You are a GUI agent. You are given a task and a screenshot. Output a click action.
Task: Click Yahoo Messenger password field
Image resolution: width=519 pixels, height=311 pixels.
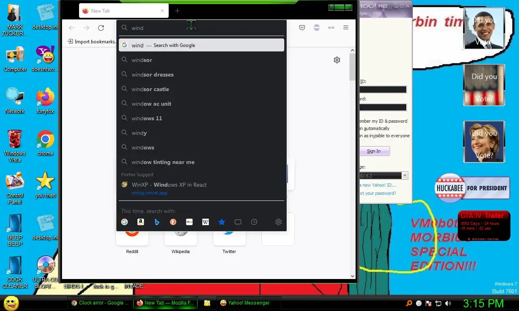coord(383,107)
